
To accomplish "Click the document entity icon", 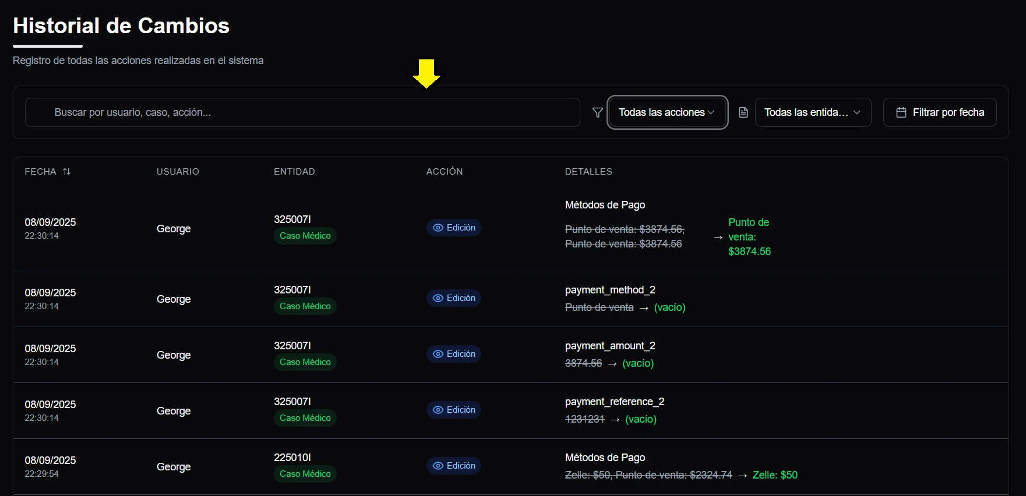I will tap(743, 112).
